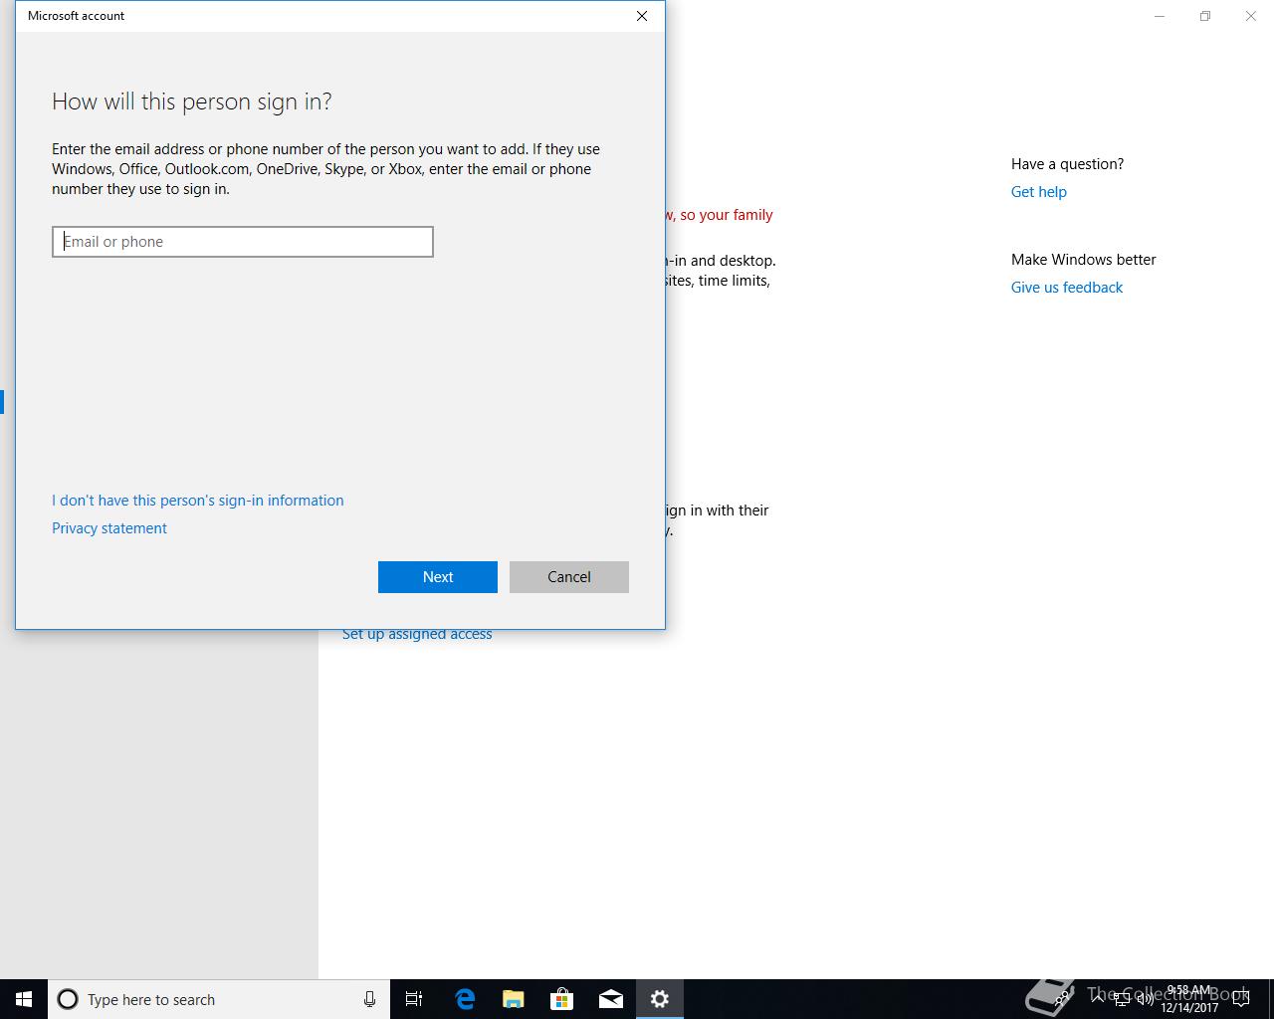The width and height of the screenshot is (1274, 1019).
Task: Open the Mail app from the taskbar
Action: point(611,999)
